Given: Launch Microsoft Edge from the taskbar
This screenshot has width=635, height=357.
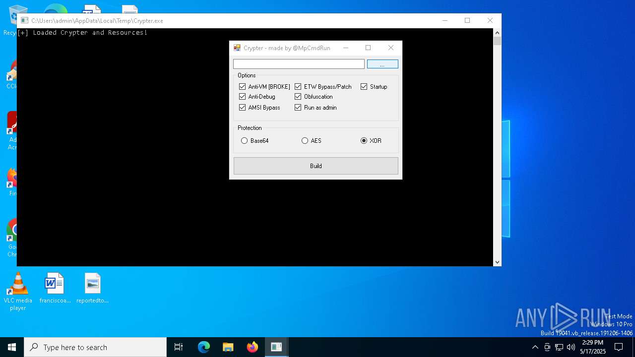Looking at the screenshot, I should pyautogui.click(x=204, y=347).
